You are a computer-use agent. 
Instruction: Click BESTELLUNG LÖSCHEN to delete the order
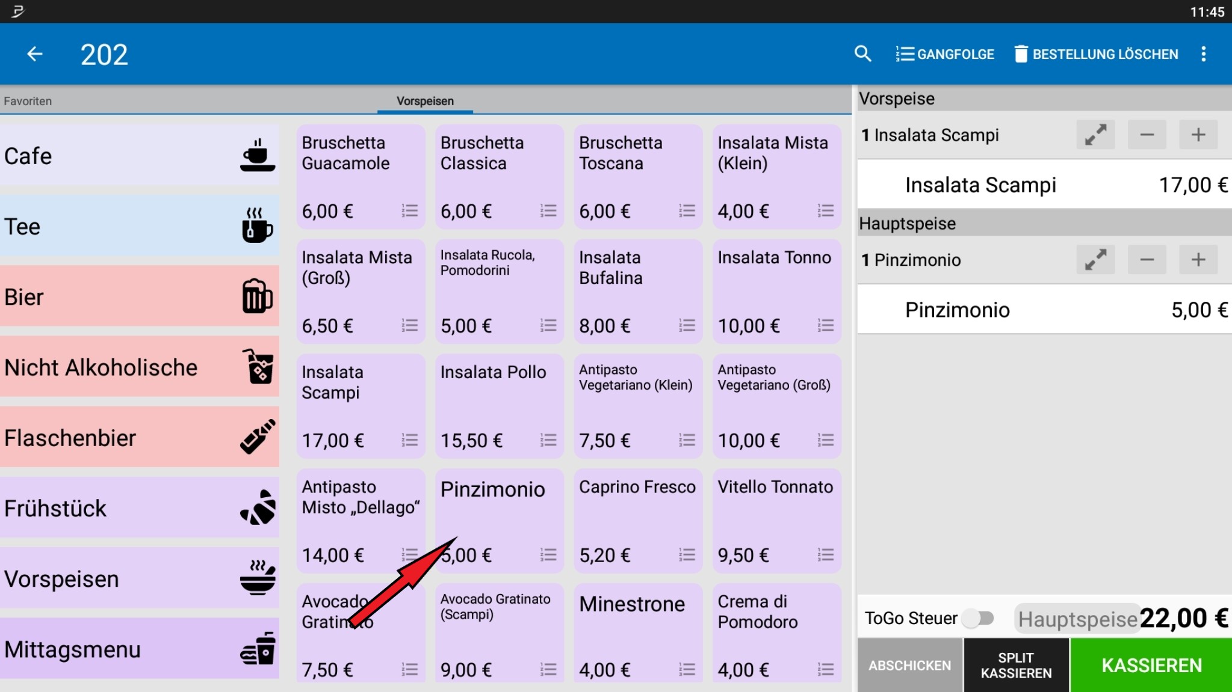tap(1097, 54)
